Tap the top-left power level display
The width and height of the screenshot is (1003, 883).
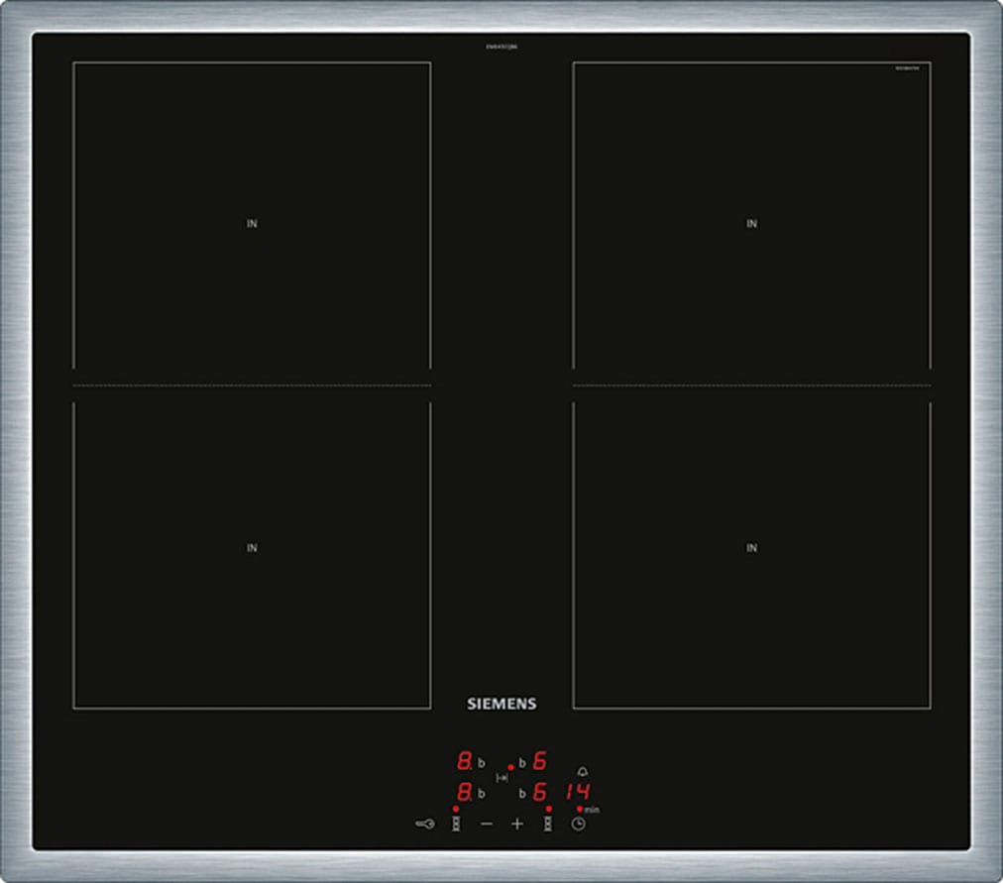click(463, 762)
